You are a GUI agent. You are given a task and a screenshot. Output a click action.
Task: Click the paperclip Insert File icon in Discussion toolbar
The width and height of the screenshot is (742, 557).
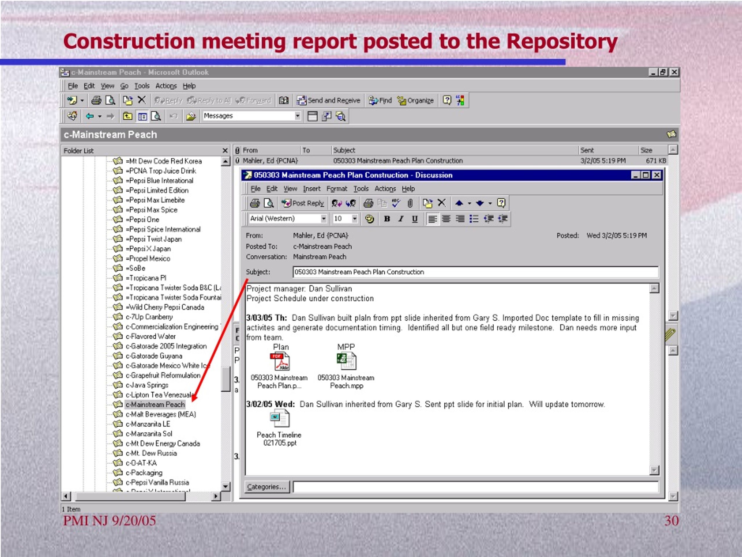(x=410, y=203)
